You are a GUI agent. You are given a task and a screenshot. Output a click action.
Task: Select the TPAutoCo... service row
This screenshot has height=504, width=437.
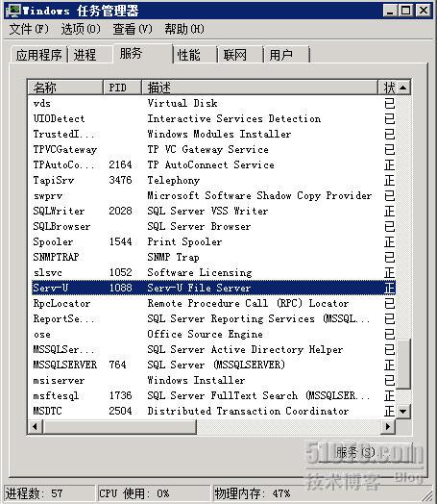(x=211, y=164)
